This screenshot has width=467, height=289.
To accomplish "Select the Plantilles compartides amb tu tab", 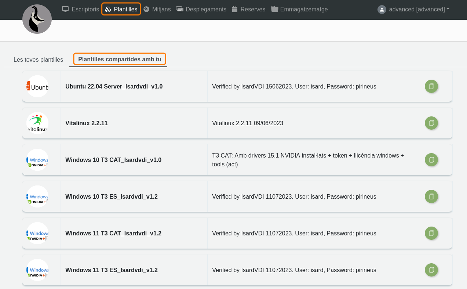I will [120, 59].
